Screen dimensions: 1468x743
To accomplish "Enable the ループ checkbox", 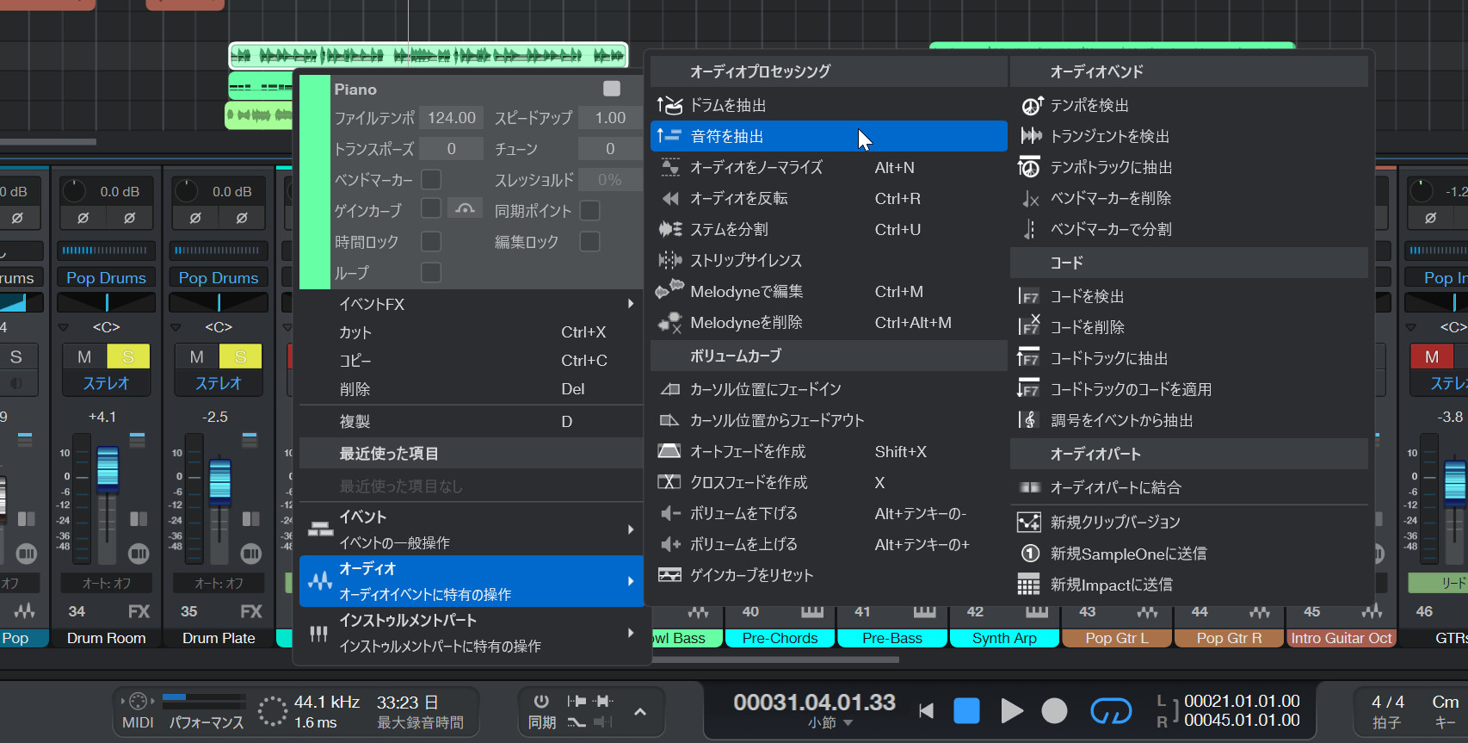I will coord(431,273).
